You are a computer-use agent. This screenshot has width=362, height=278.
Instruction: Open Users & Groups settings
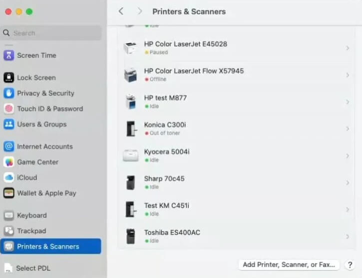click(41, 124)
